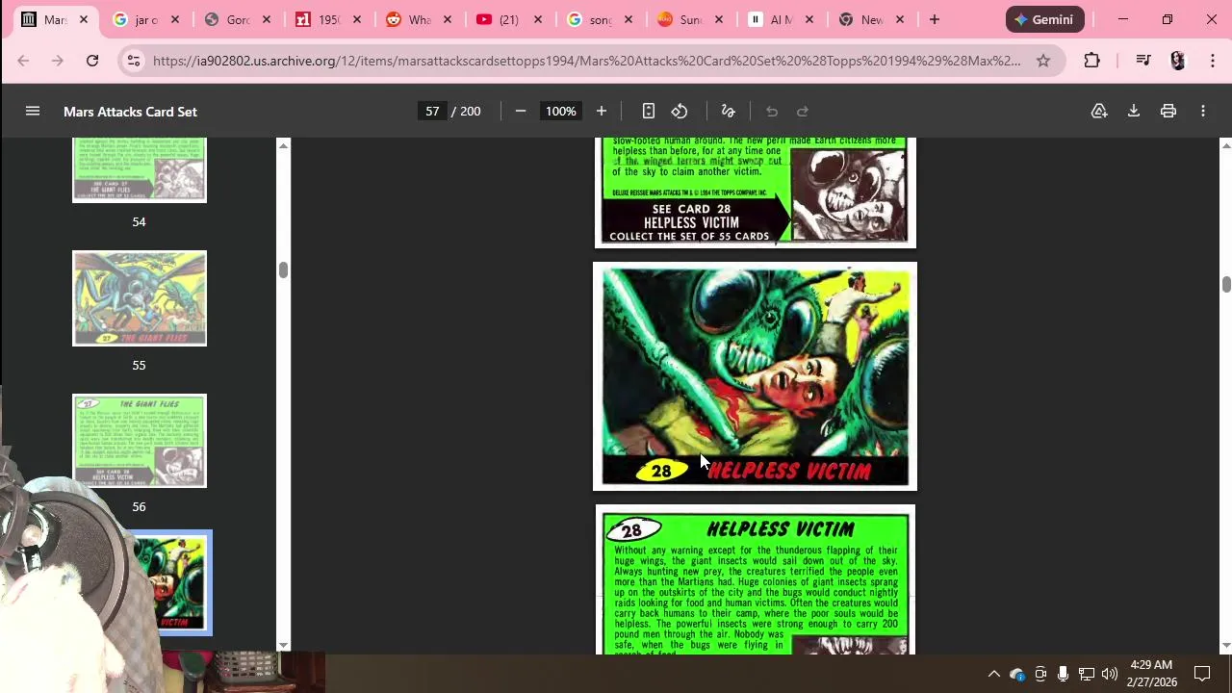Viewport: 1232px width, 693px height.
Task: Select page 54 thumbnail
Action: [x=140, y=170]
